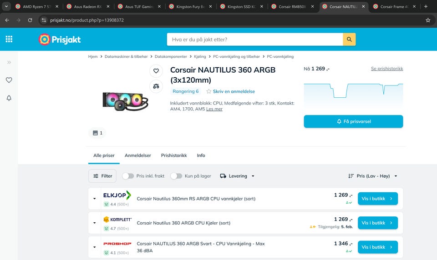The image size is (437, 260).
Task: Bookmark this page with the star icon
Action: coord(428,20)
